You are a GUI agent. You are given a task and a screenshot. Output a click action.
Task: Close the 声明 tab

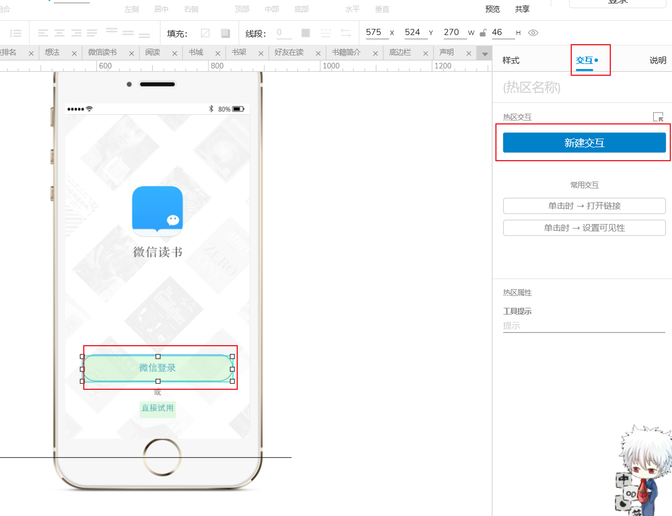(468, 54)
